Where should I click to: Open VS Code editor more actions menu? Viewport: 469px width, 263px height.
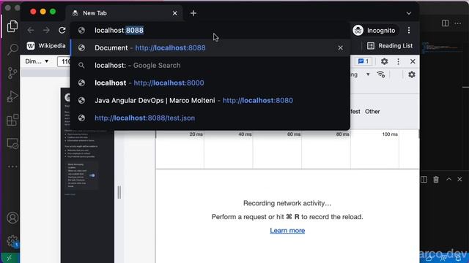coord(458,23)
